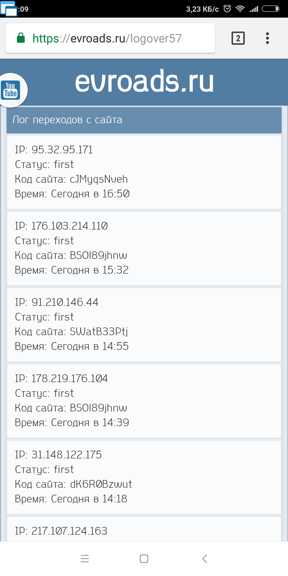
Task: Click the evroads.ru site logo
Action: 144,81
